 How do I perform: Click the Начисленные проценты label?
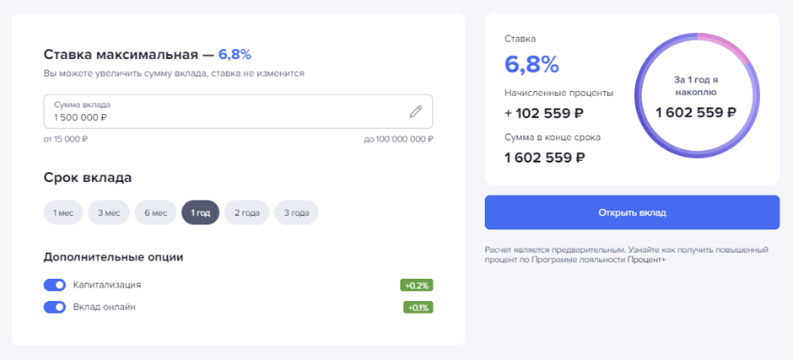click(558, 93)
